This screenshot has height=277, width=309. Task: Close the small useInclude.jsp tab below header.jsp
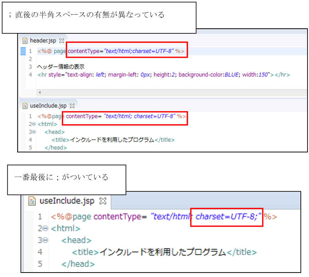coord(73,106)
